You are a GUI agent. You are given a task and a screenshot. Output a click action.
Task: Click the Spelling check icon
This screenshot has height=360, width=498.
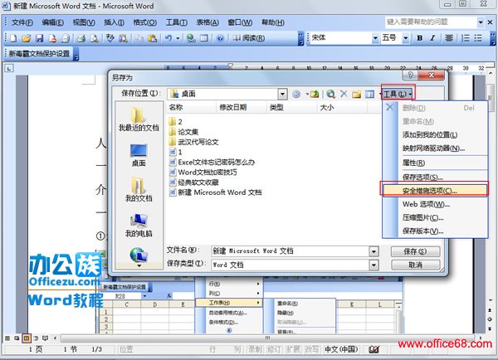click(110, 38)
